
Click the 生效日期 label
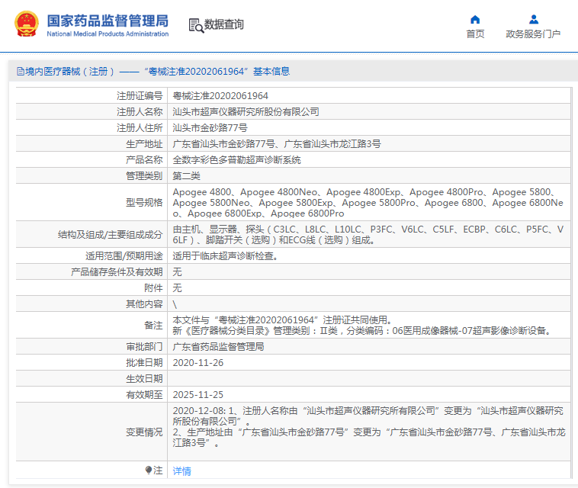(144, 378)
